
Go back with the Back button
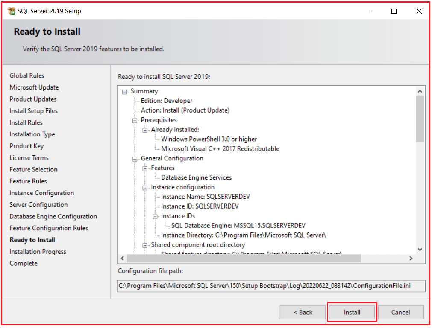(x=303, y=312)
